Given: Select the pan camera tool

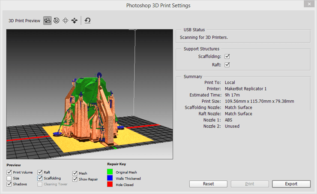Looking at the screenshot, I should pyautogui.click(x=65, y=21).
